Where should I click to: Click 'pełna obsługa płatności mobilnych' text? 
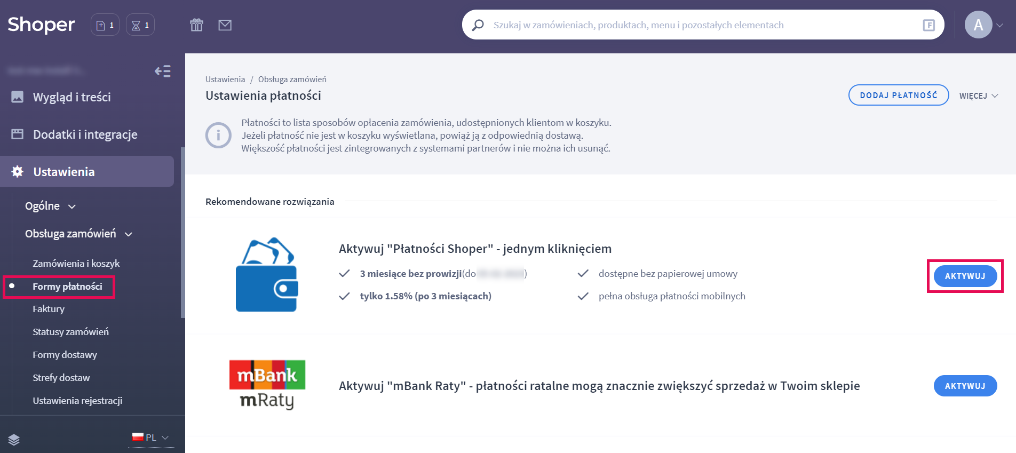[x=672, y=296]
